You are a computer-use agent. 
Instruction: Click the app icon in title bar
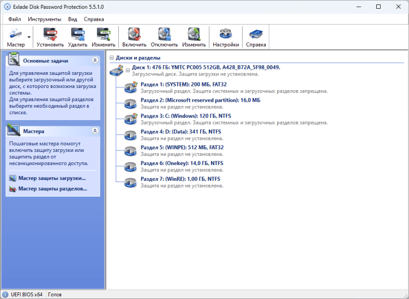[7, 7]
